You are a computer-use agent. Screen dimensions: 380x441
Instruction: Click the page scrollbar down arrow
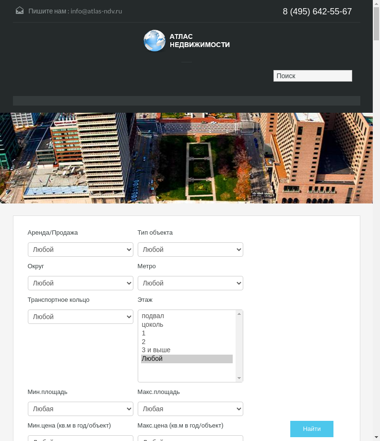376,437
